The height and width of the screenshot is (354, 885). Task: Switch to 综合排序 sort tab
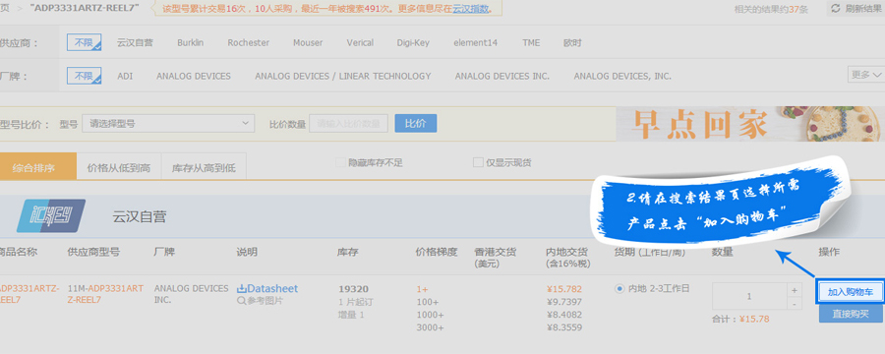[x=37, y=167]
